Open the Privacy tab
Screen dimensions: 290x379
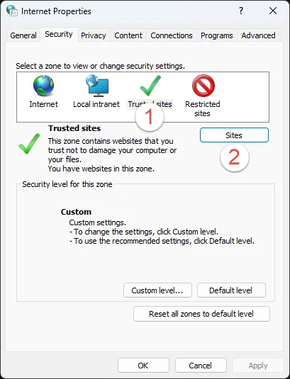click(x=94, y=35)
